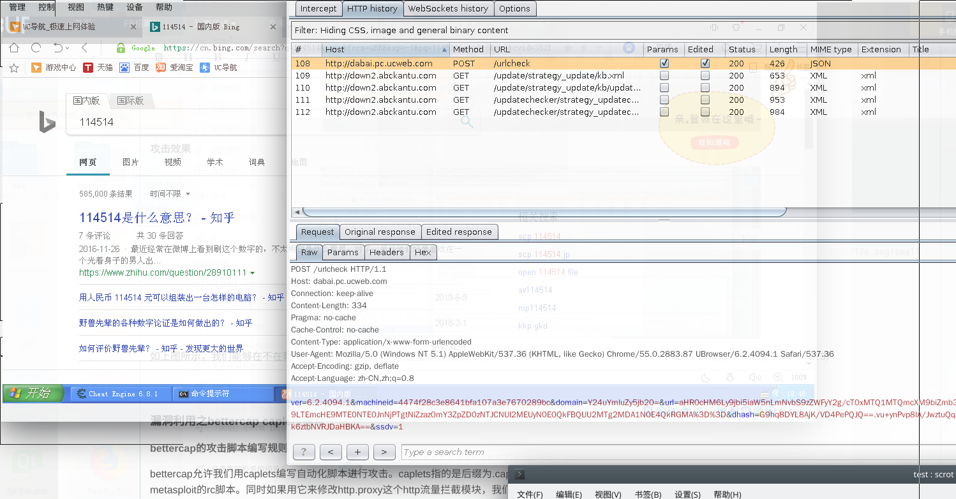This screenshot has width=956, height=499.
Task: Open Bing 学术 results
Action: pyautogui.click(x=215, y=162)
